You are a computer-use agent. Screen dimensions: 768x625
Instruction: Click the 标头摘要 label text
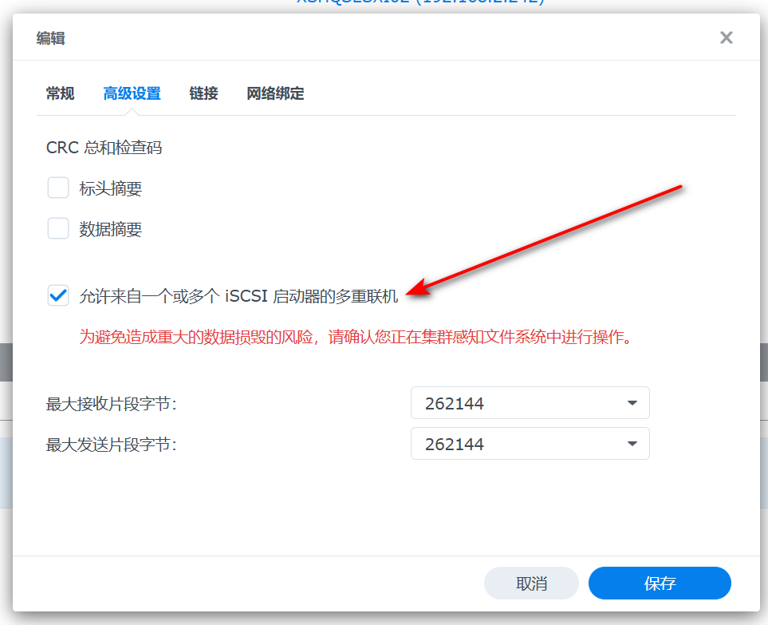(111, 189)
